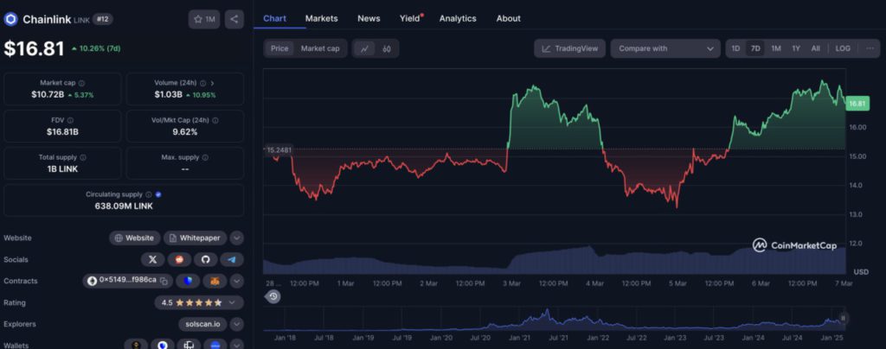
Task: Click the Total supply info icon
Action: tap(83, 157)
